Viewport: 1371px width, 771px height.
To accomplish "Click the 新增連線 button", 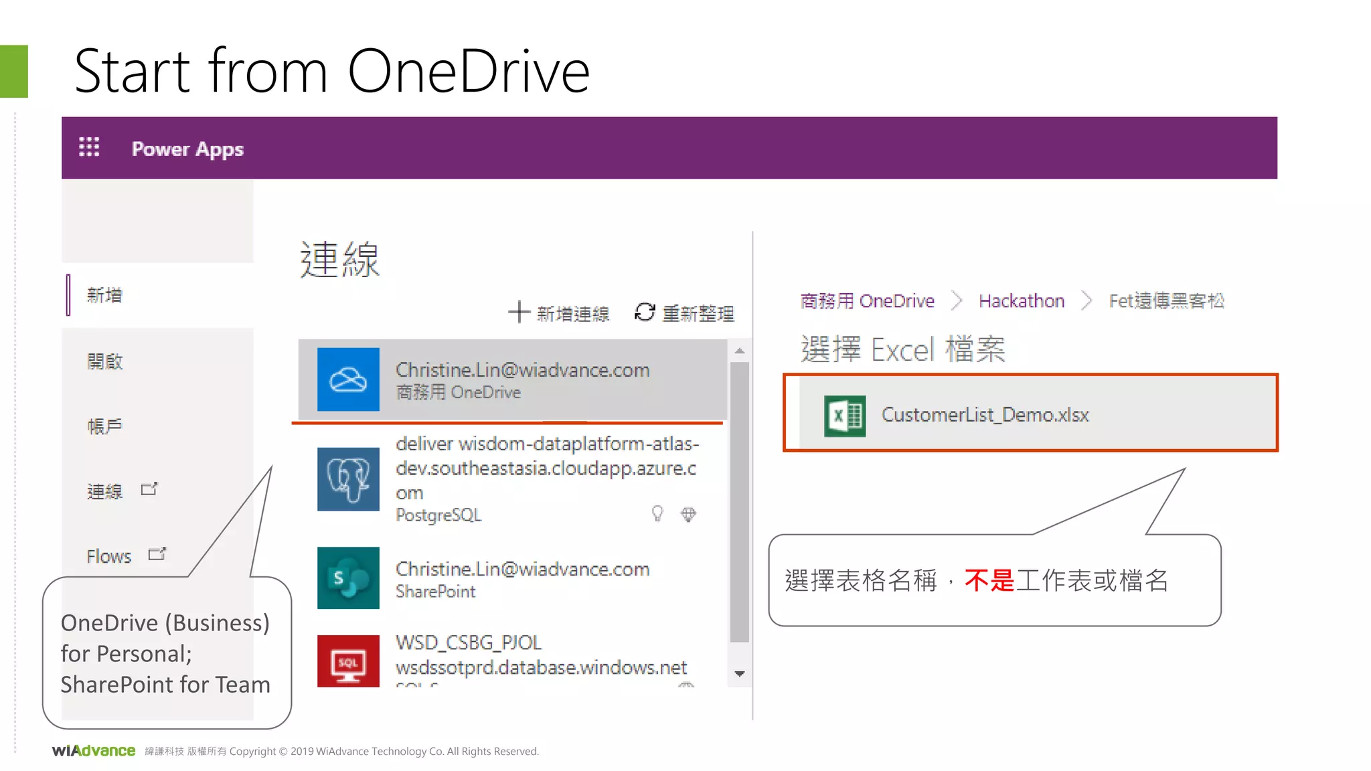I will point(559,313).
